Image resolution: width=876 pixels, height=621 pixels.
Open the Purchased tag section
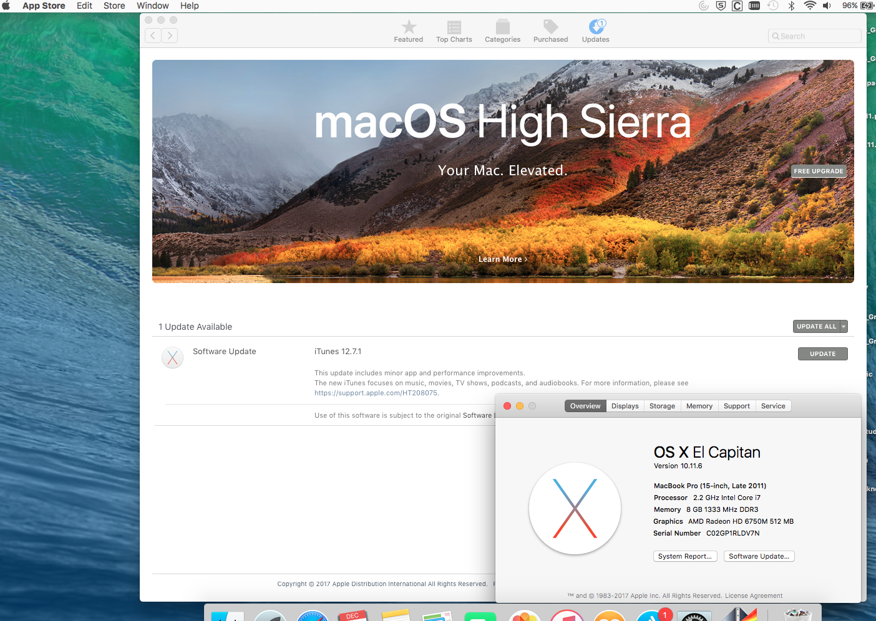pyautogui.click(x=551, y=31)
